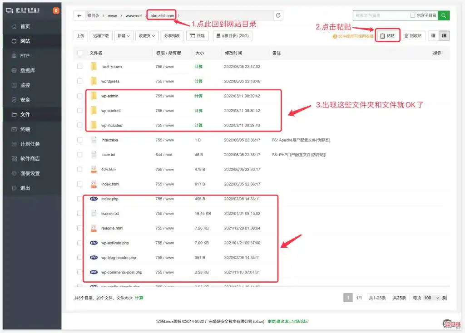Click the green search magnifier button
Viewport: 465px width, 333px height.
pyautogui.click(x=444, y=15)
